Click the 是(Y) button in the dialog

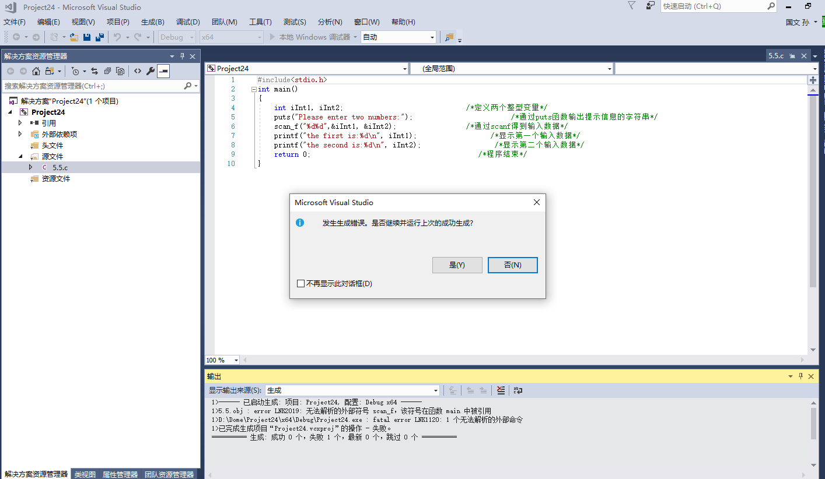[x=457, y=265]
